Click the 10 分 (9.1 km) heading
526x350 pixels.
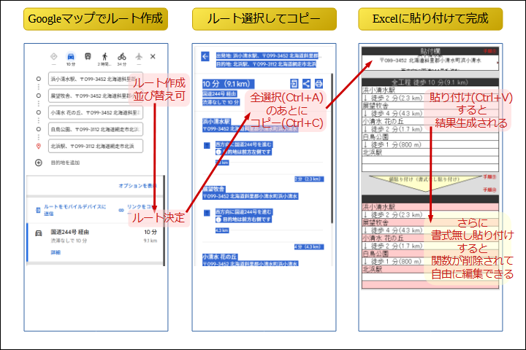coord(228,84)
